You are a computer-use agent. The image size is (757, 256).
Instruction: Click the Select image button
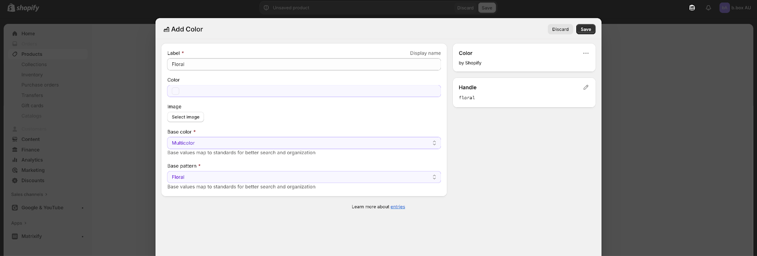(x=185, y=117)
